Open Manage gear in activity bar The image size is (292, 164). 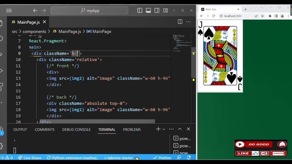pyautogui.click(x=1, y=146)
